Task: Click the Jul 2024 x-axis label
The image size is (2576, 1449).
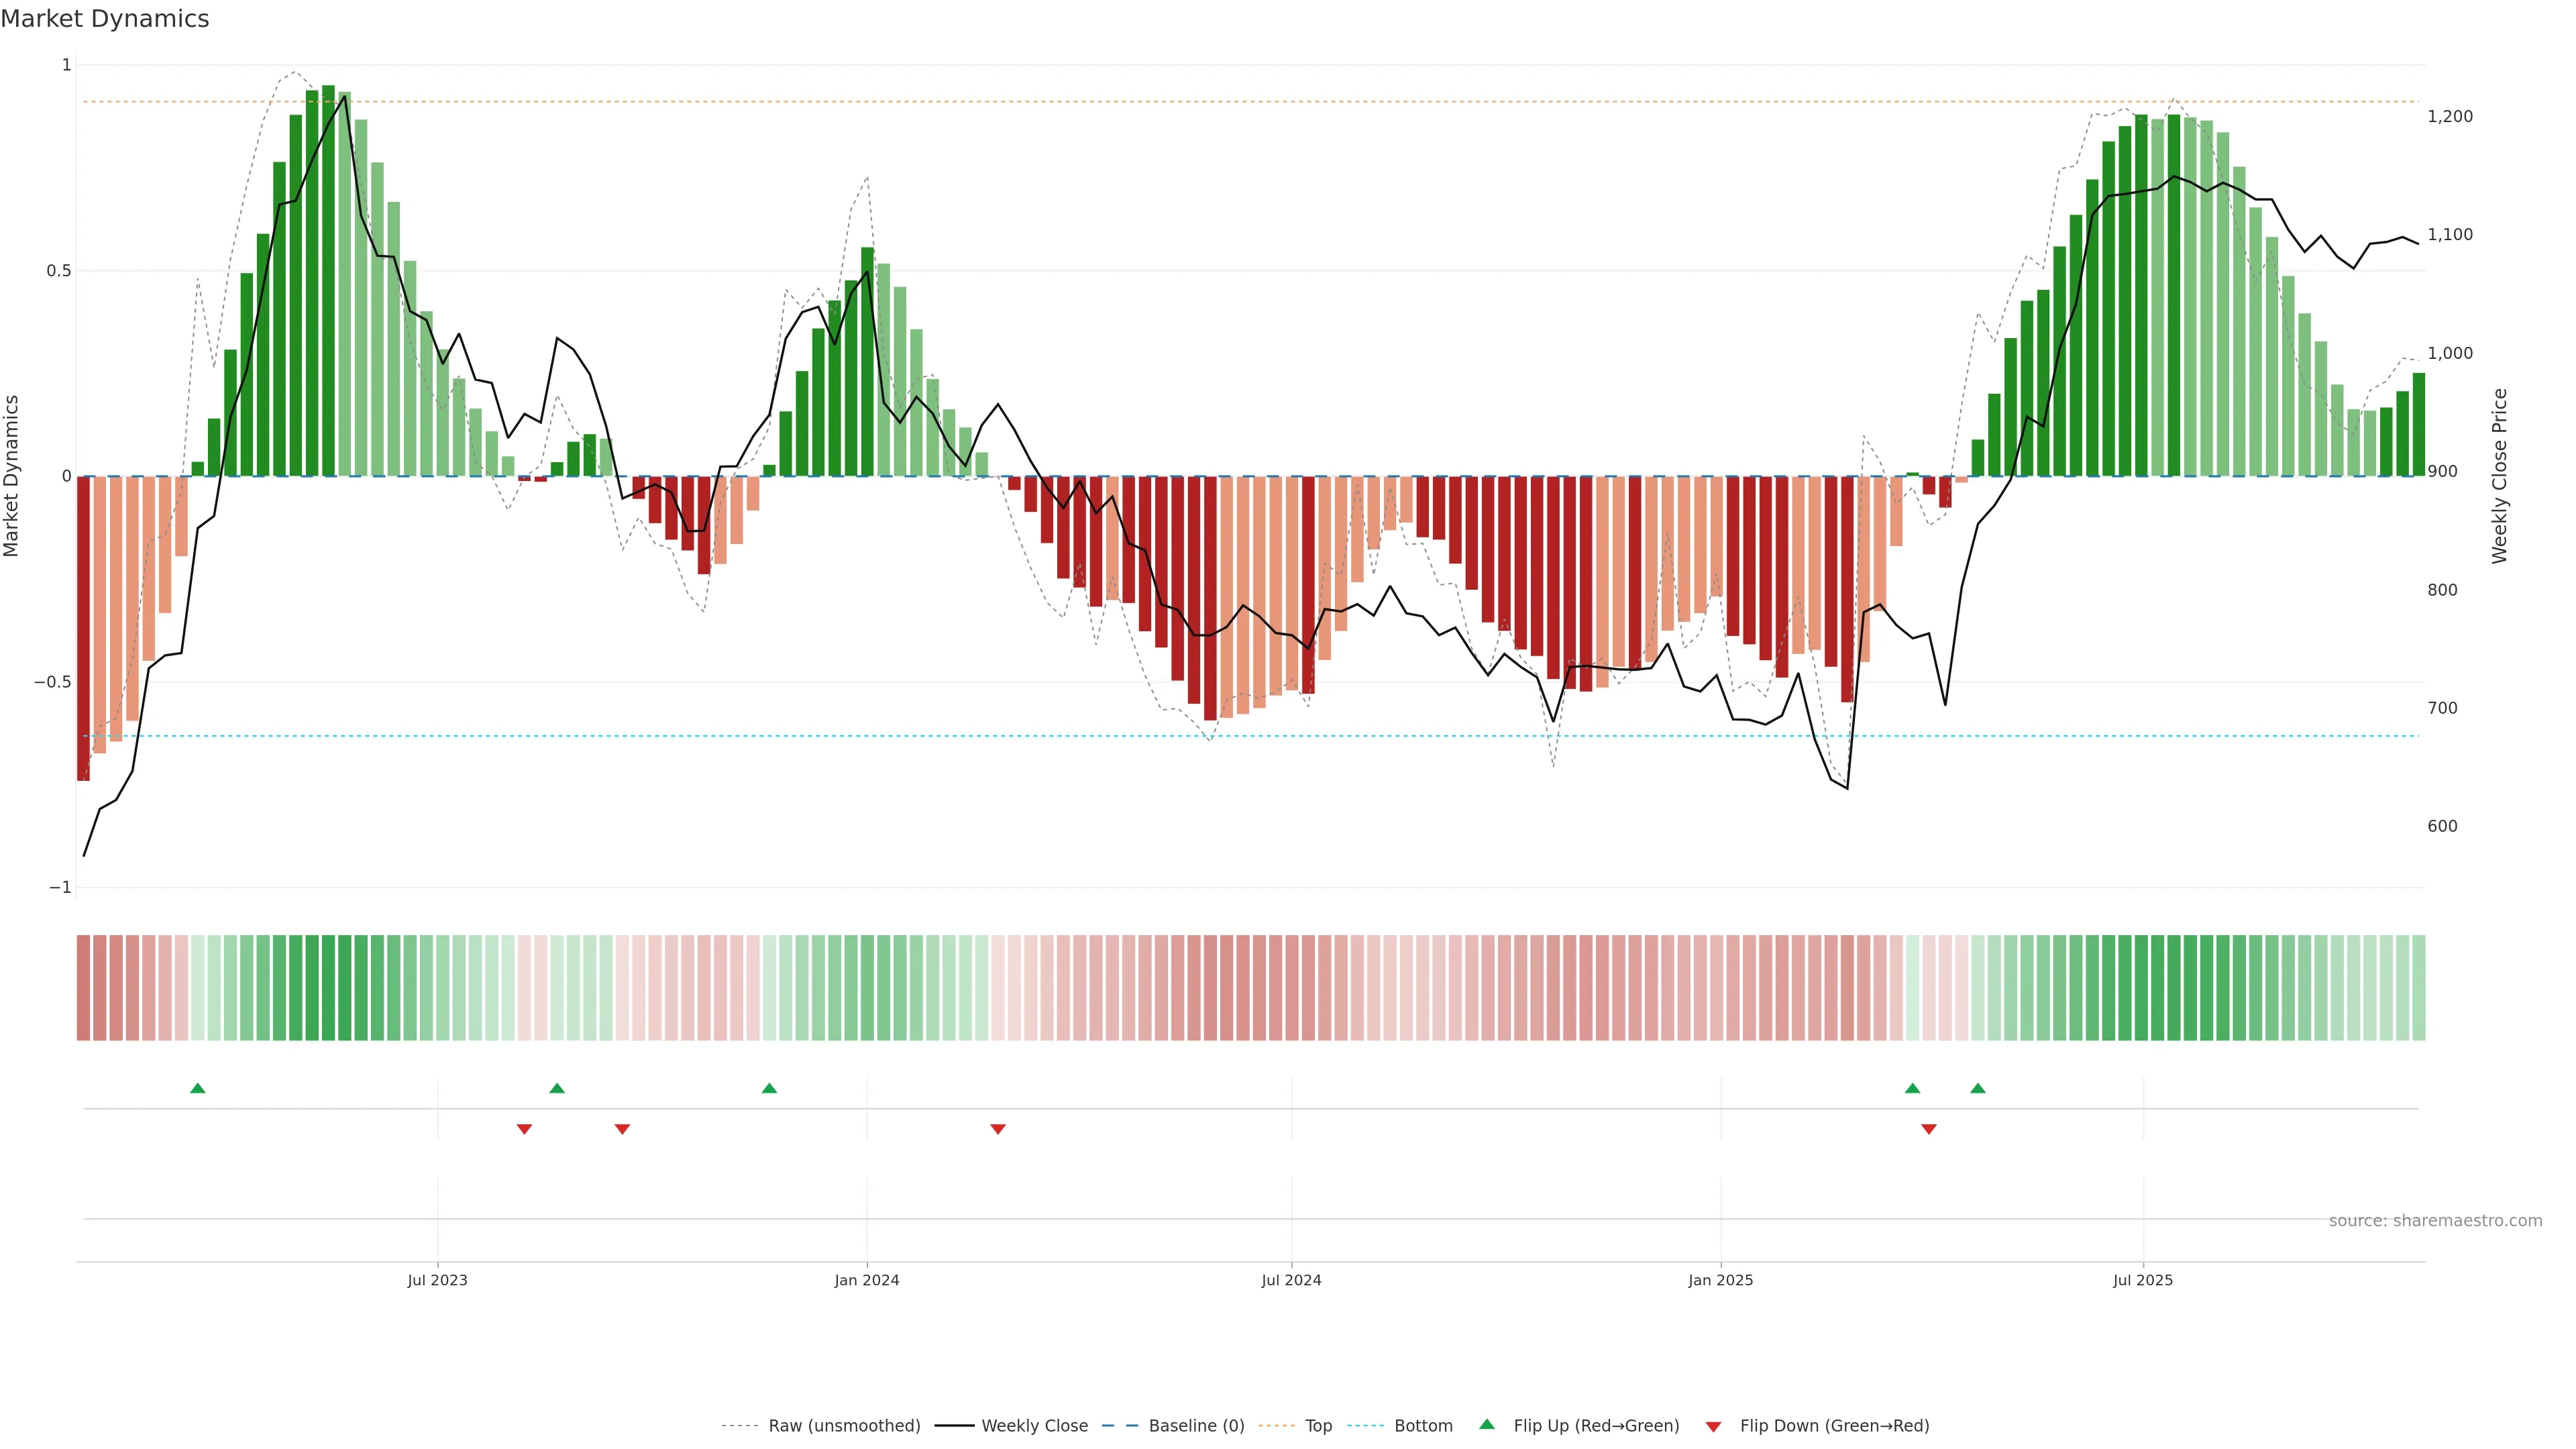Action: (1291, 1280)
